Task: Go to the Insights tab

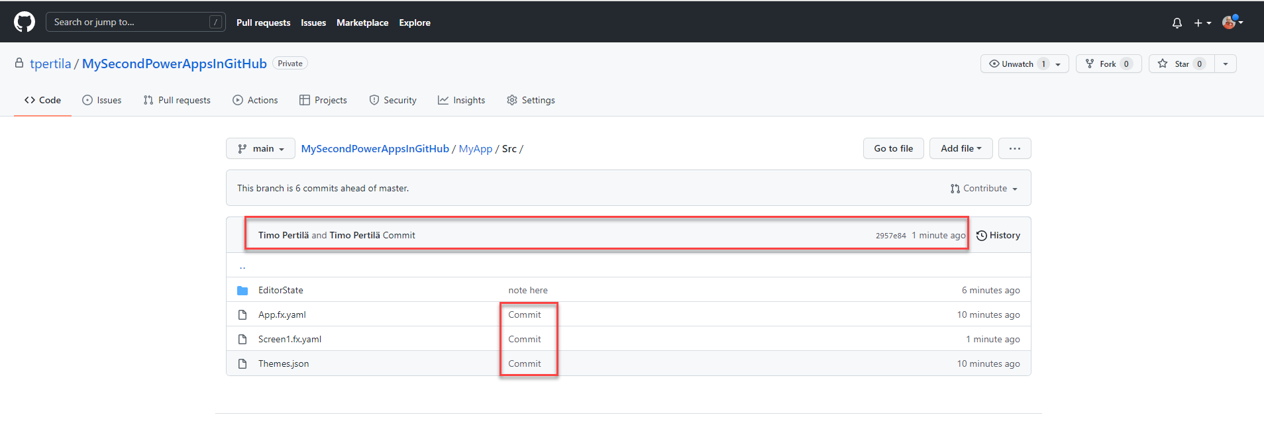Action: click(x=462, y=101)
